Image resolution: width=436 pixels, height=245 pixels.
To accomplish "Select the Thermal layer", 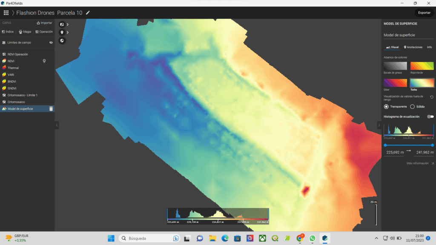I will coord(13,68).
